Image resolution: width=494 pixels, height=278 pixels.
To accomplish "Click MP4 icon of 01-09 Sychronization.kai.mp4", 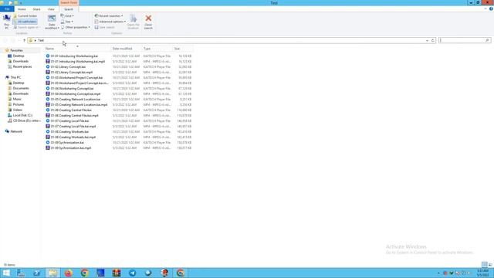I will point(48,147).
